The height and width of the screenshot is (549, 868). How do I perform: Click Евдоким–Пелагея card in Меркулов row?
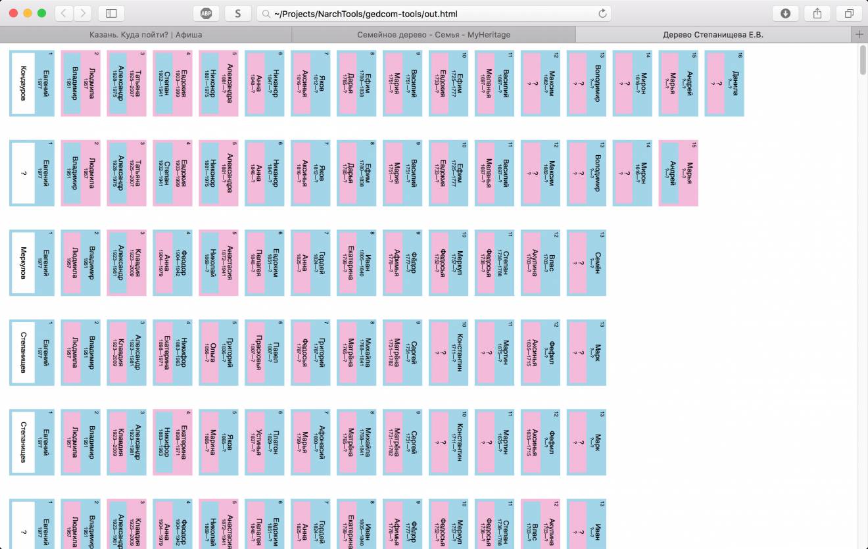[265, 263]
